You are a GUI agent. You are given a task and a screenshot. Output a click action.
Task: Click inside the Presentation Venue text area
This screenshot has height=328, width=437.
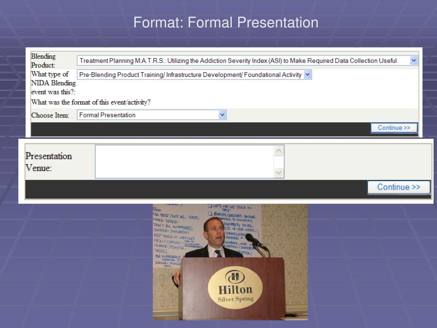tap(184, 161)
